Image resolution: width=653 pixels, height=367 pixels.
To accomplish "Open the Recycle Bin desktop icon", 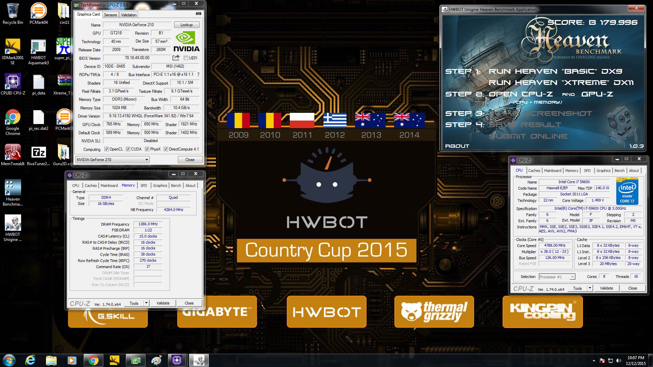I will coord(13,14).
